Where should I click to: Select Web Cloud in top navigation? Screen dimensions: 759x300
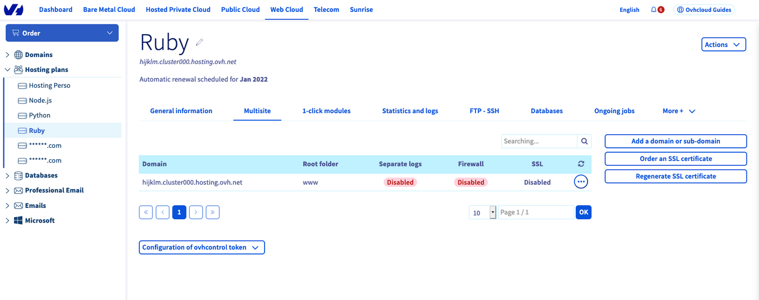(x=287, y=10)
